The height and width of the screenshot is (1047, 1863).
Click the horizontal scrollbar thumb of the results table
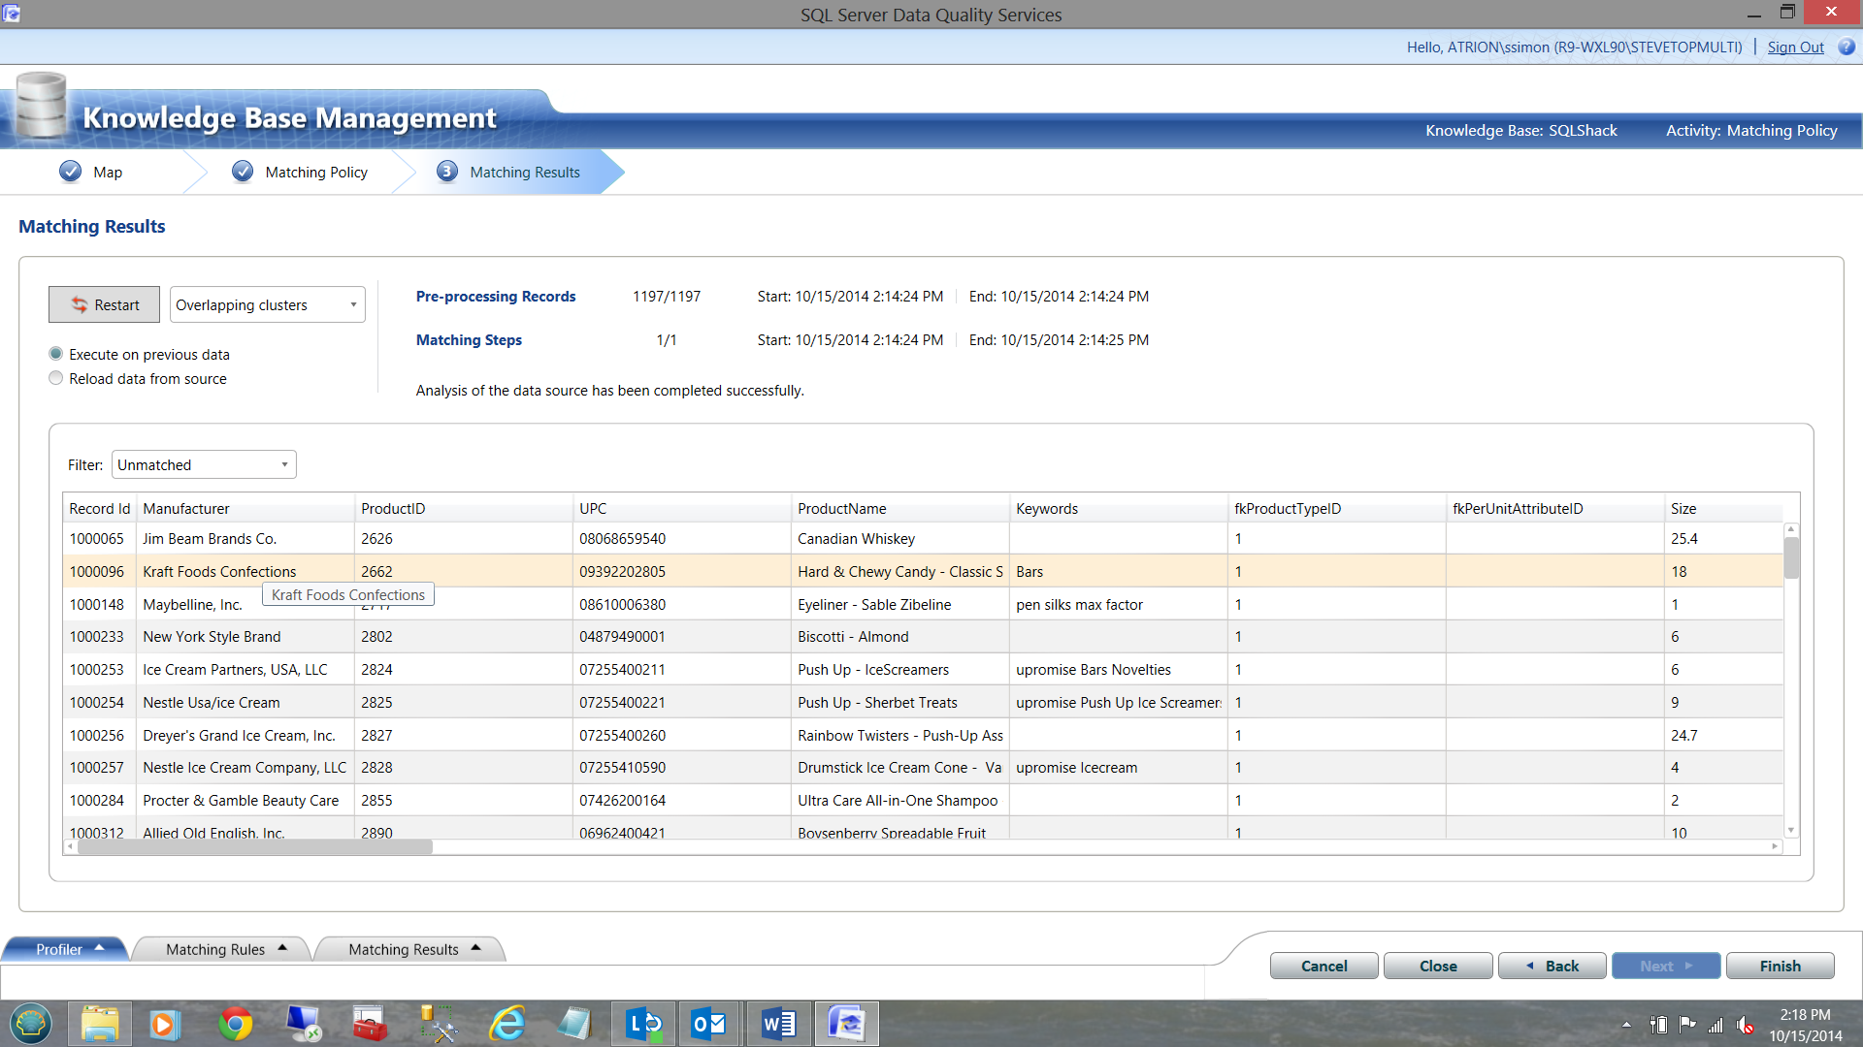(x=254, y=846)
